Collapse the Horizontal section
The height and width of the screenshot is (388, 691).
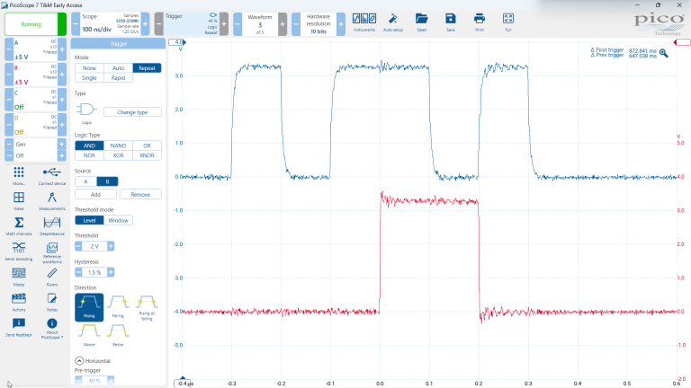(79, 361)
